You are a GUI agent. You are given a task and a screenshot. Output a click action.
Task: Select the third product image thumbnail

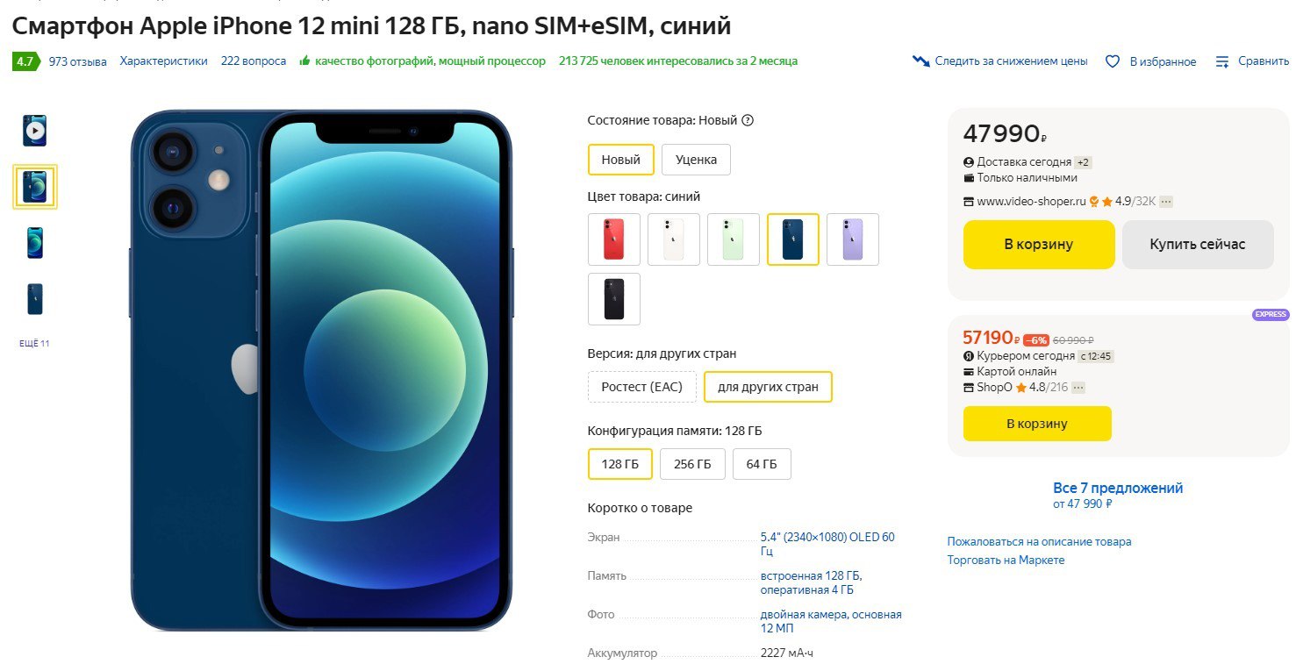pos(34,243)
